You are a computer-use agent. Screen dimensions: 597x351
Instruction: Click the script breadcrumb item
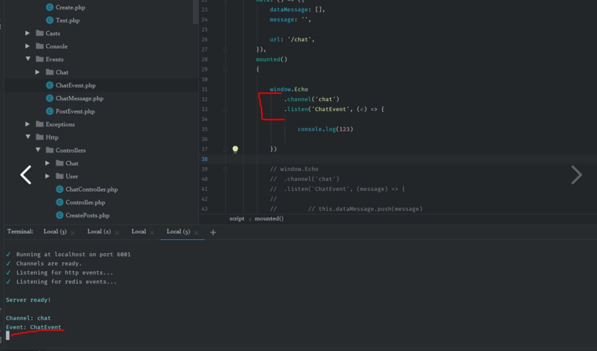pyautogui.click(x=236, y=218)
